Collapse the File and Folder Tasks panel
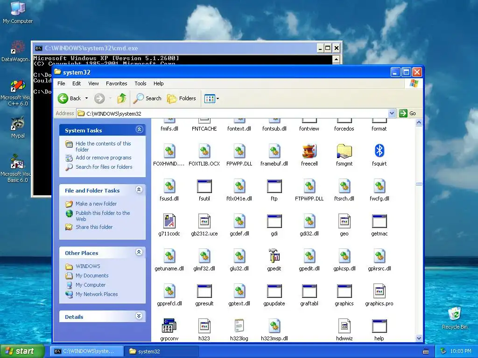The height and width of the screenshot is (358, 478). pyautogui.click(x=139, y=190)
